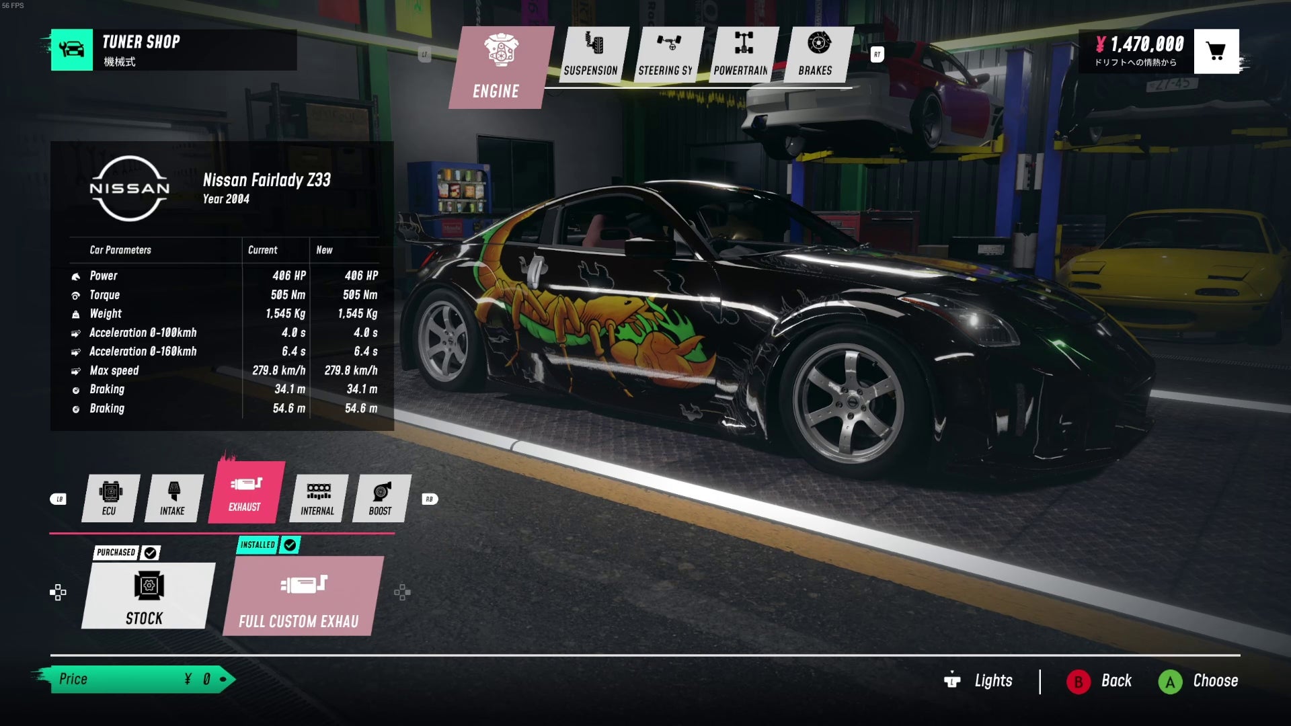The image size is (1291, 726).
Task: Click the current Weight 1,545 Kg value
Action: [286, 313]
